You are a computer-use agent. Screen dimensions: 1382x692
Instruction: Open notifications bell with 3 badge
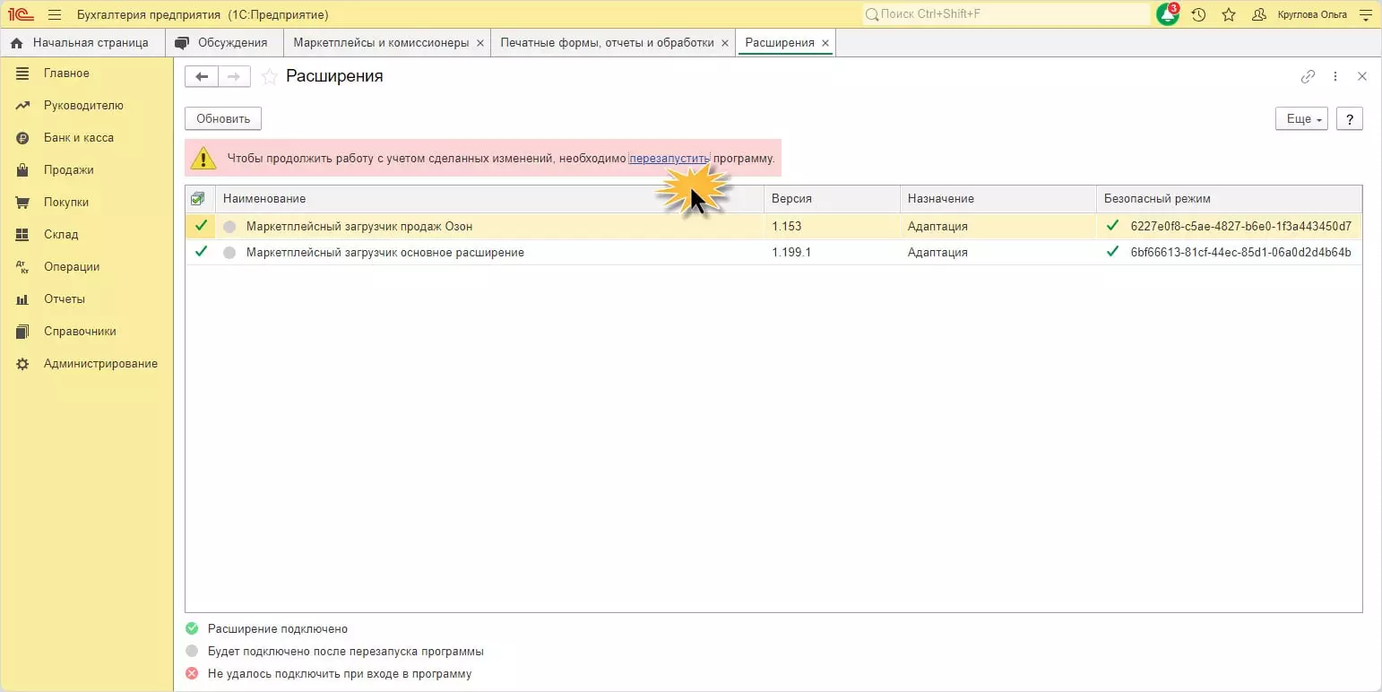click(1168, 14)
